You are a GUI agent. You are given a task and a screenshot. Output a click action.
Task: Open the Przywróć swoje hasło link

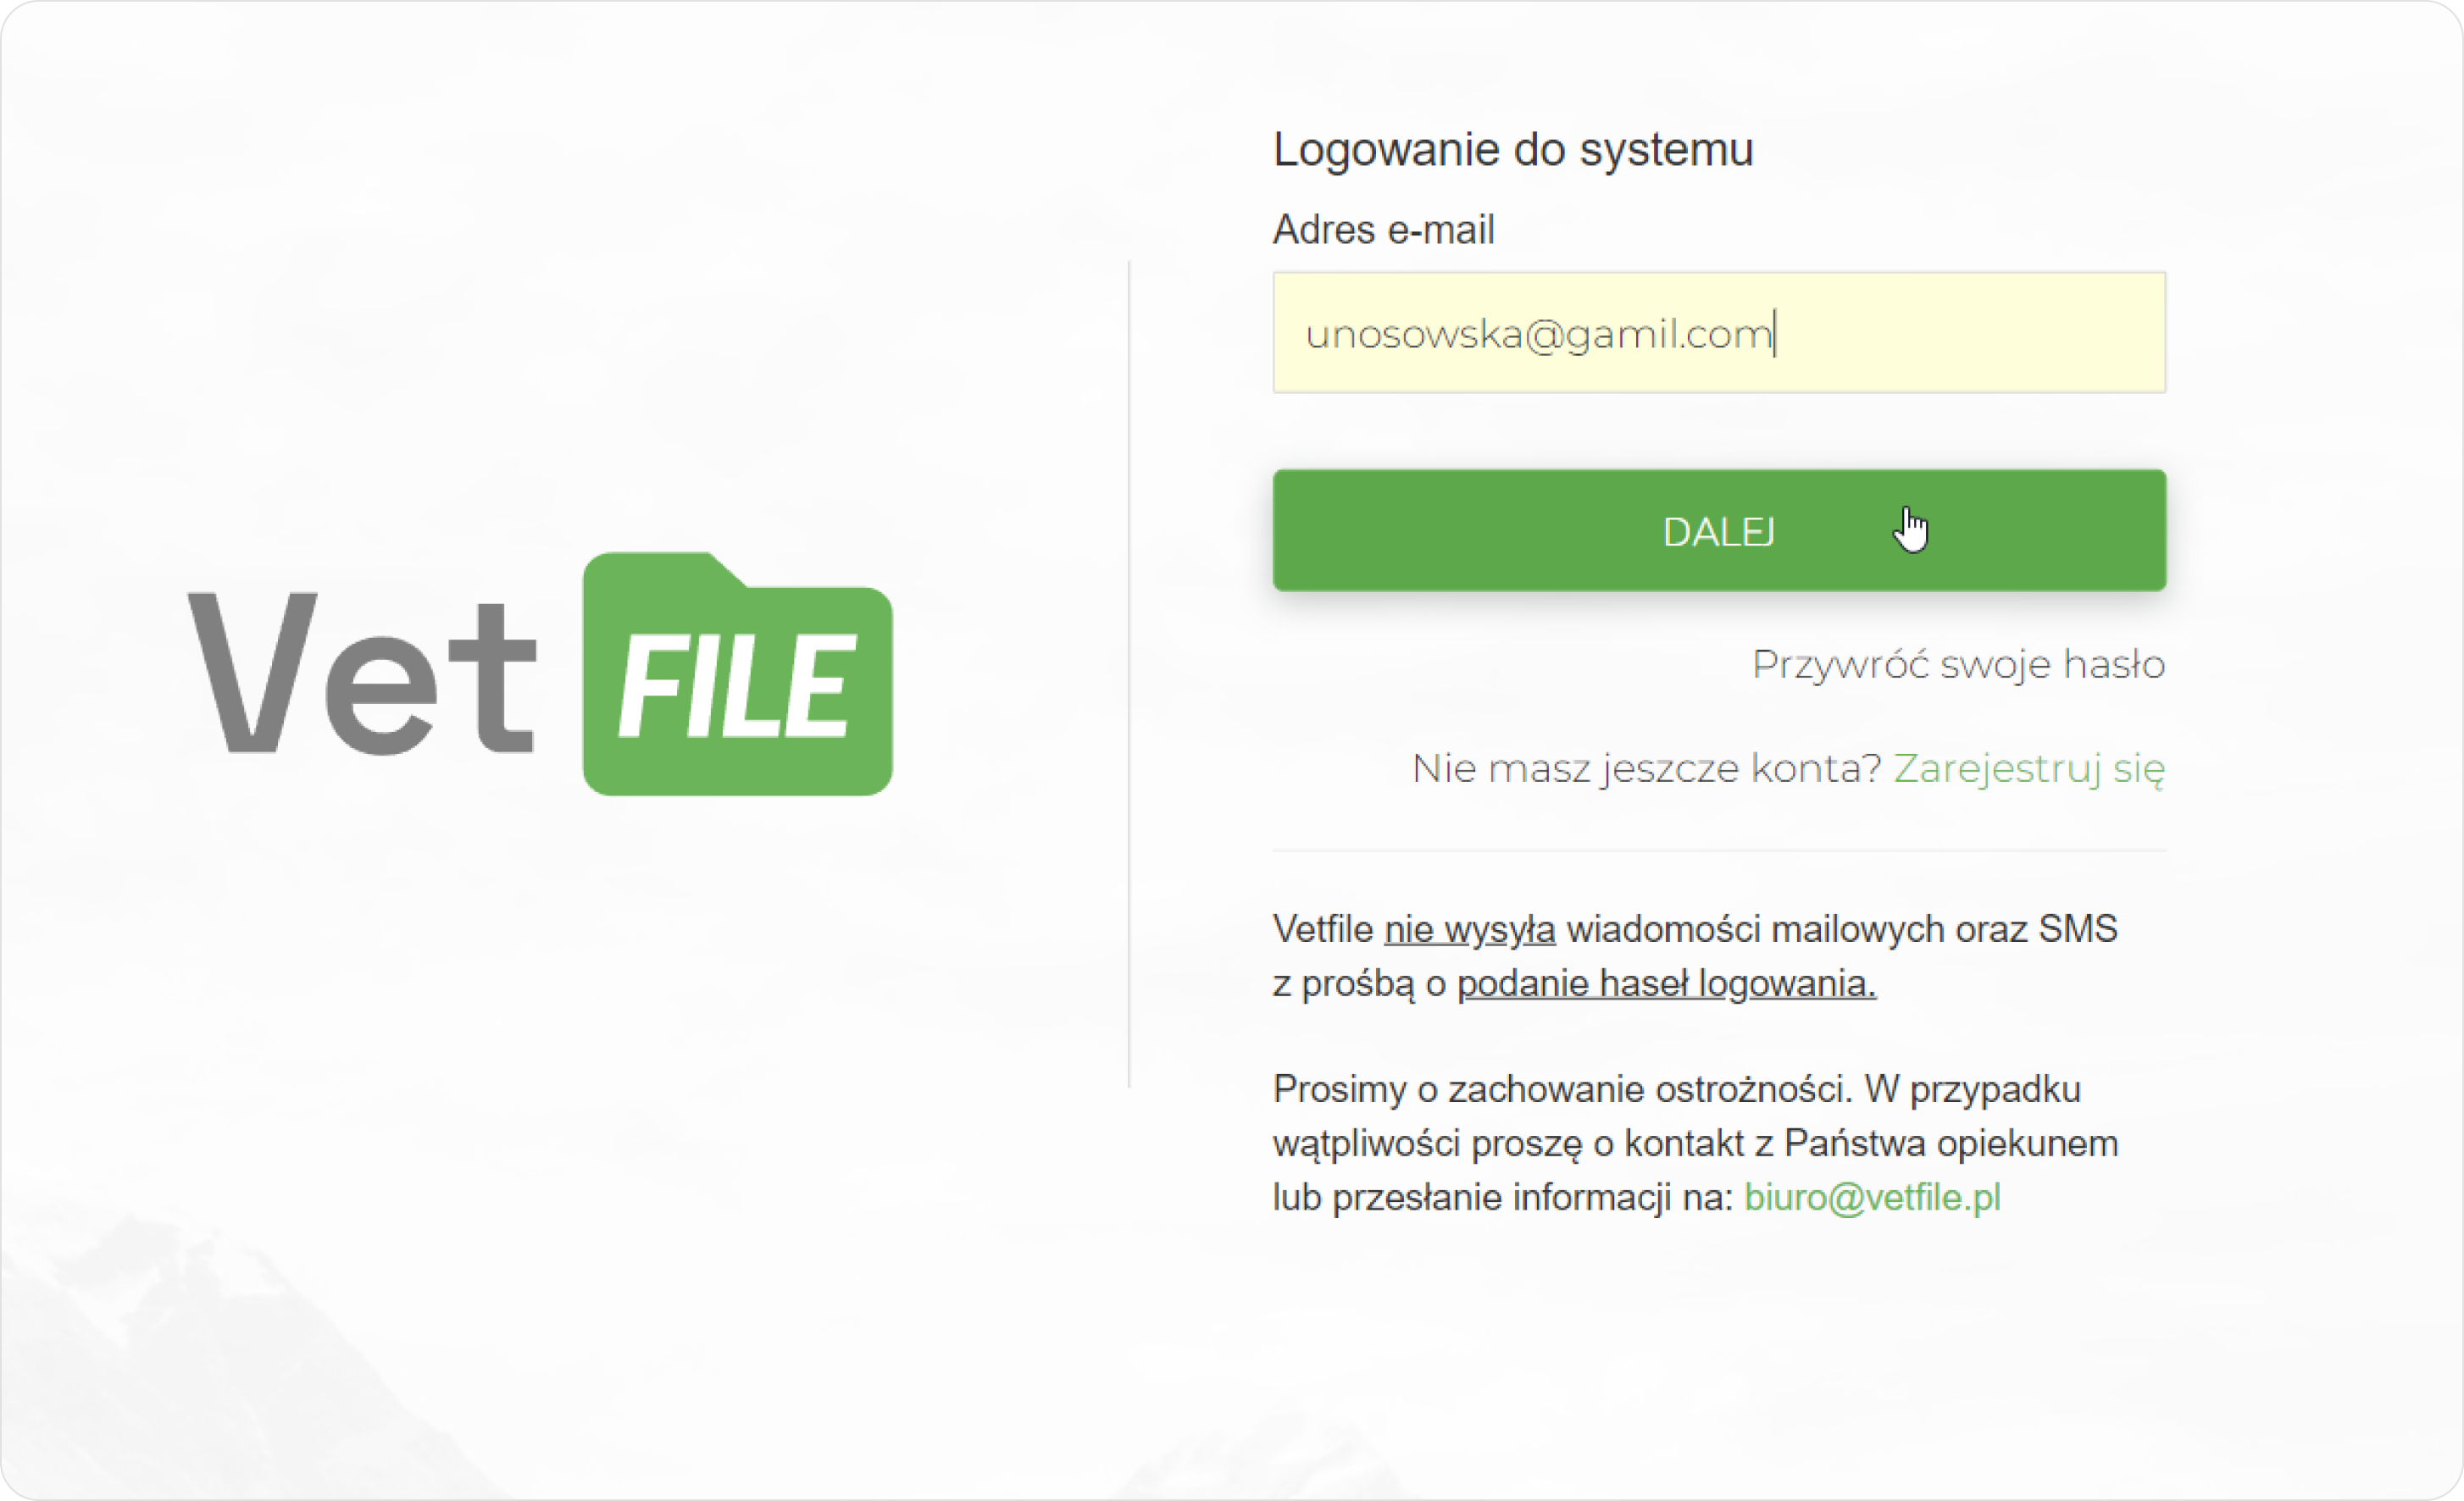[x=1958, y=664]
